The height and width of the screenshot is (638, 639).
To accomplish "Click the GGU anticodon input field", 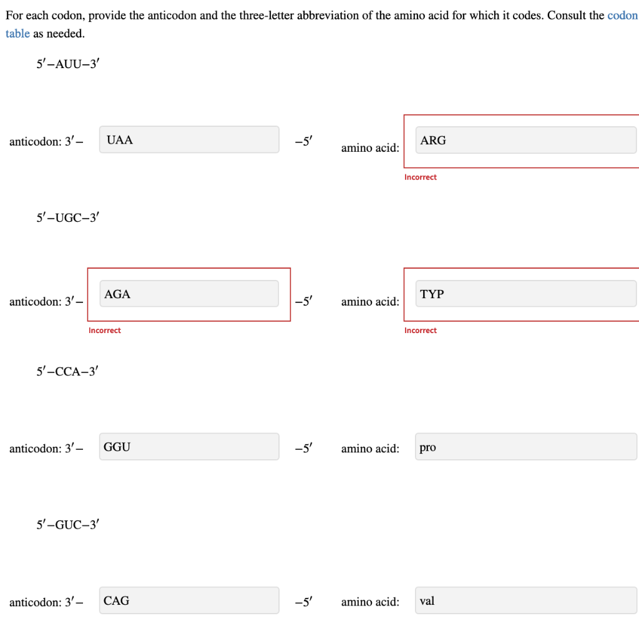I will click(x=188, y=446).
